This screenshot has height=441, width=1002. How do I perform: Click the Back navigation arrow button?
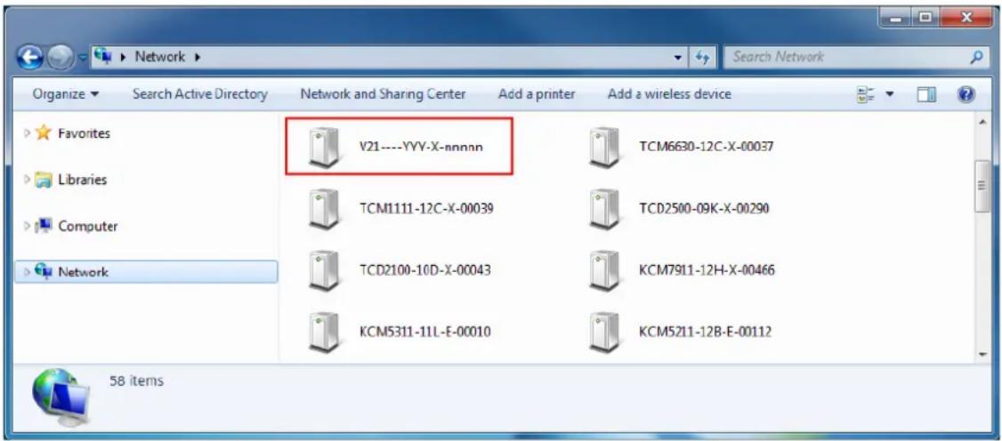[30, 58]
